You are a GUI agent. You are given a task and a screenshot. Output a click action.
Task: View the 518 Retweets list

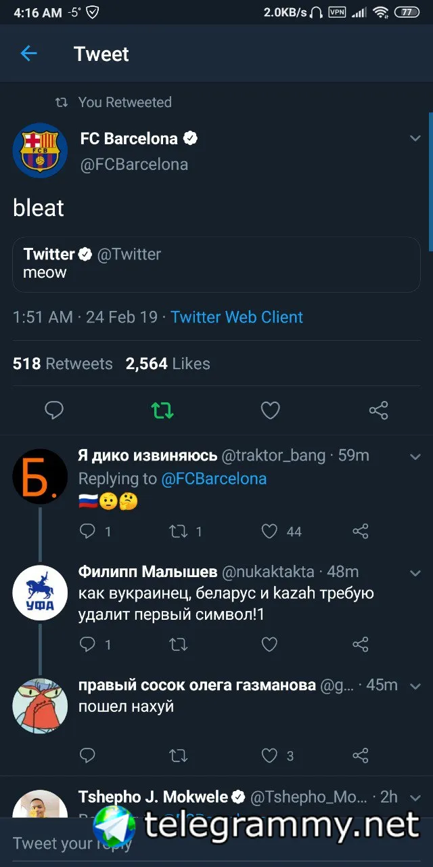pyautogui.click(x=62, y=364)
